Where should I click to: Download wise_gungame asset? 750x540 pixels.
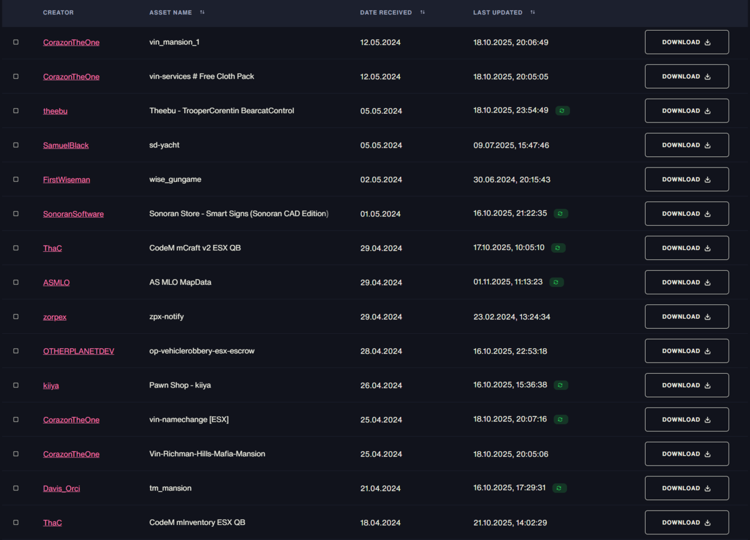[x=687, y=179]
